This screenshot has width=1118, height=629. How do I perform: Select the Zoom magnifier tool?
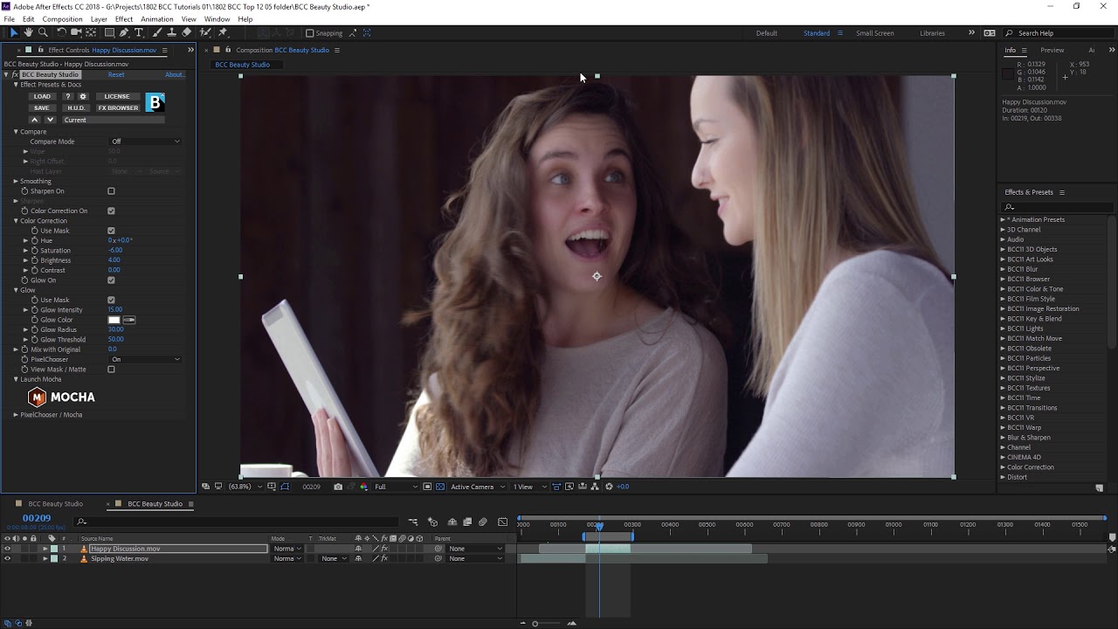[x=43, y=32]
